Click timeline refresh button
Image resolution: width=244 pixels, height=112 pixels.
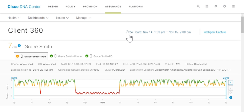[231, 93]
